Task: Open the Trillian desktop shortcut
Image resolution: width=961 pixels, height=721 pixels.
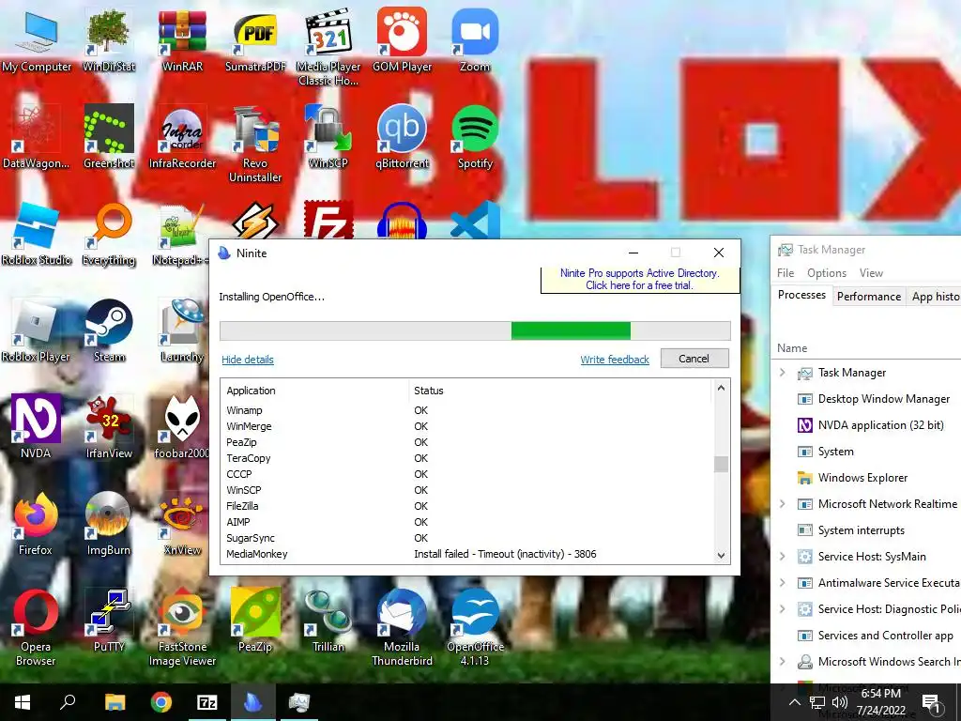Action: coord(328,621)
